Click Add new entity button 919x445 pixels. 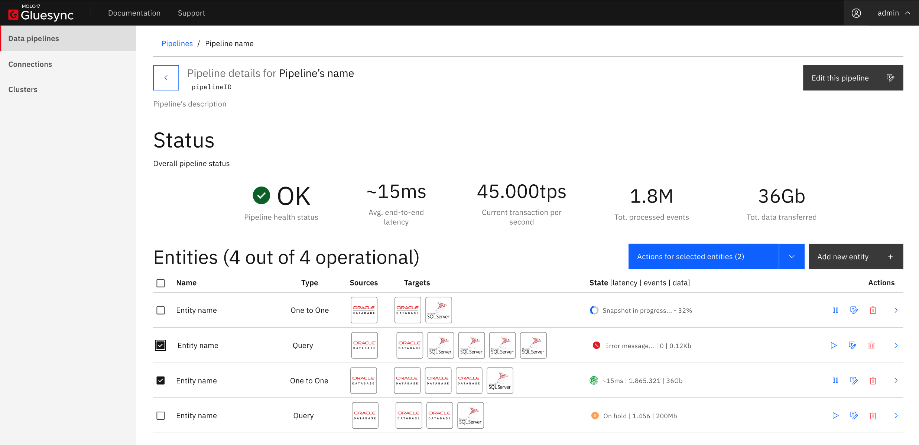(856, 257)
